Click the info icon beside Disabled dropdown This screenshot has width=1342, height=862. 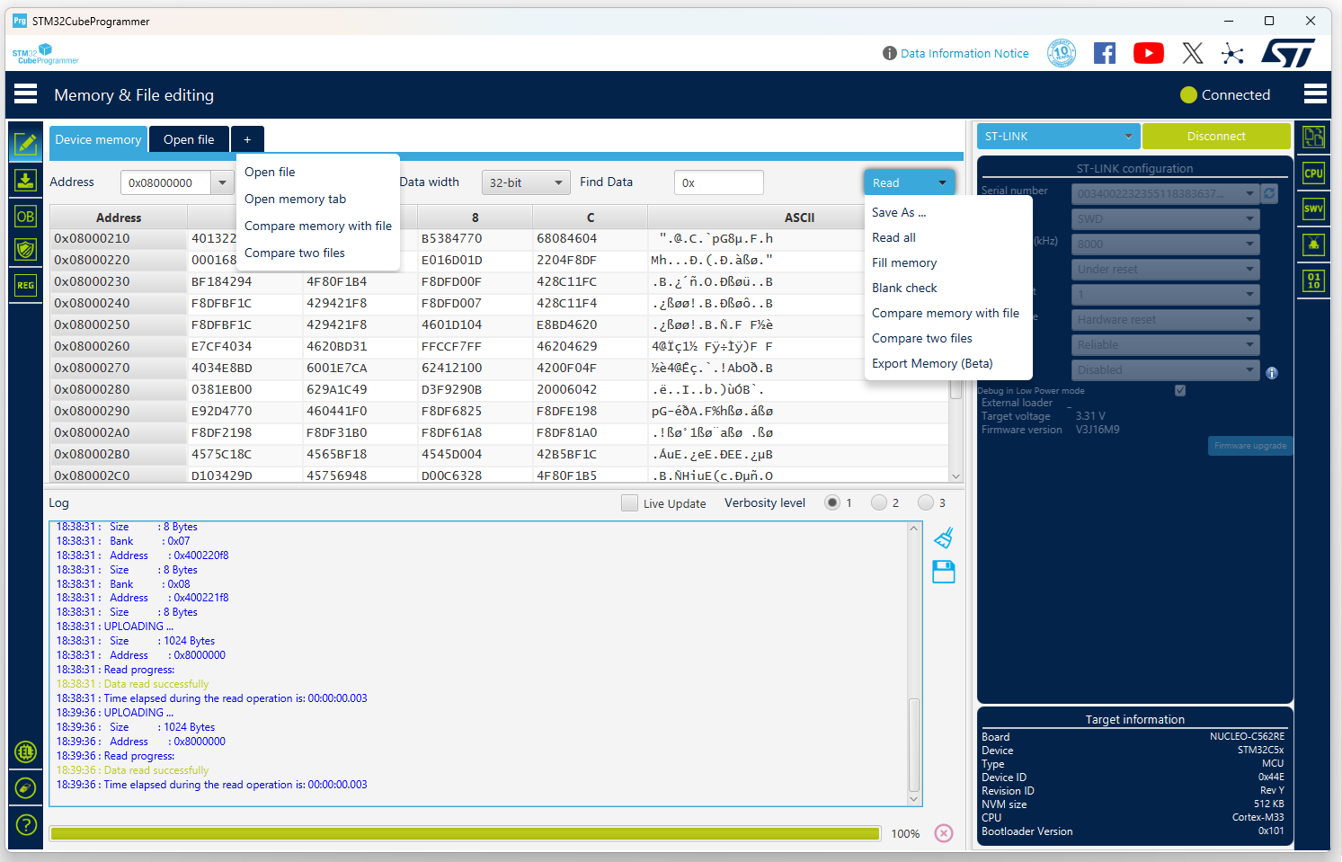point(1272,373)
